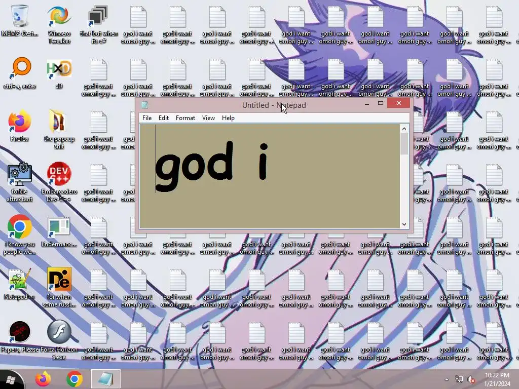
Task: Click the network tray icon
Action: click(459, 379)
